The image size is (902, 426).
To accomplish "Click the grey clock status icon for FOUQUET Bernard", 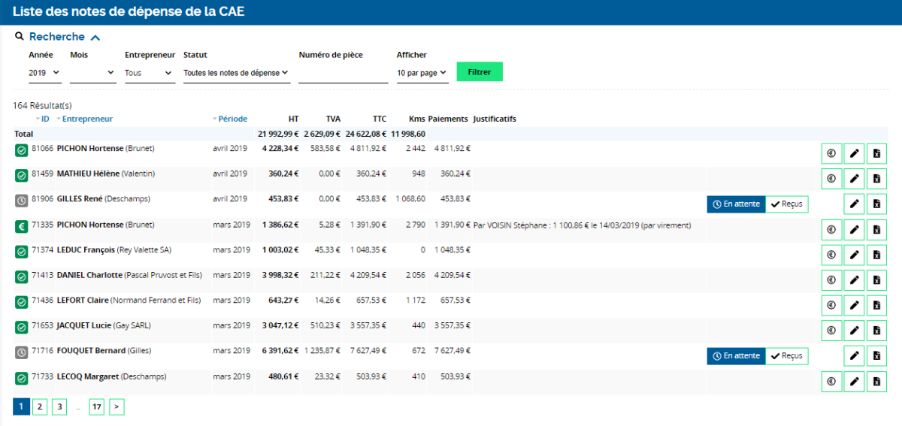I will (22, 352).
